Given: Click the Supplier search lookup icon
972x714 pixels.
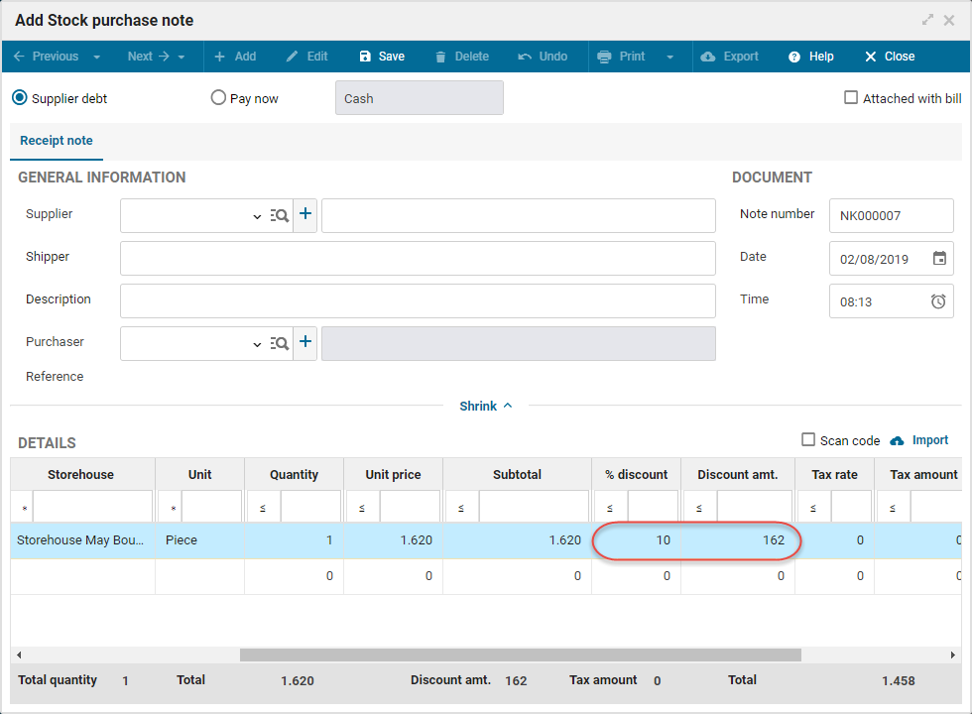Looking at the screenshot, I should [x=280, y=215].
